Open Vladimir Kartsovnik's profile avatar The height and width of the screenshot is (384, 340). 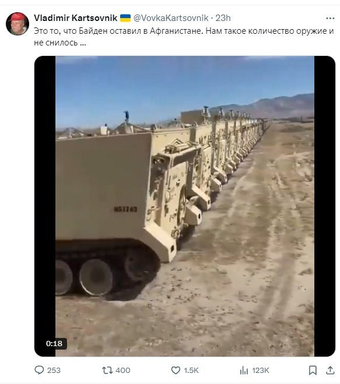click(x=17, y=24)
